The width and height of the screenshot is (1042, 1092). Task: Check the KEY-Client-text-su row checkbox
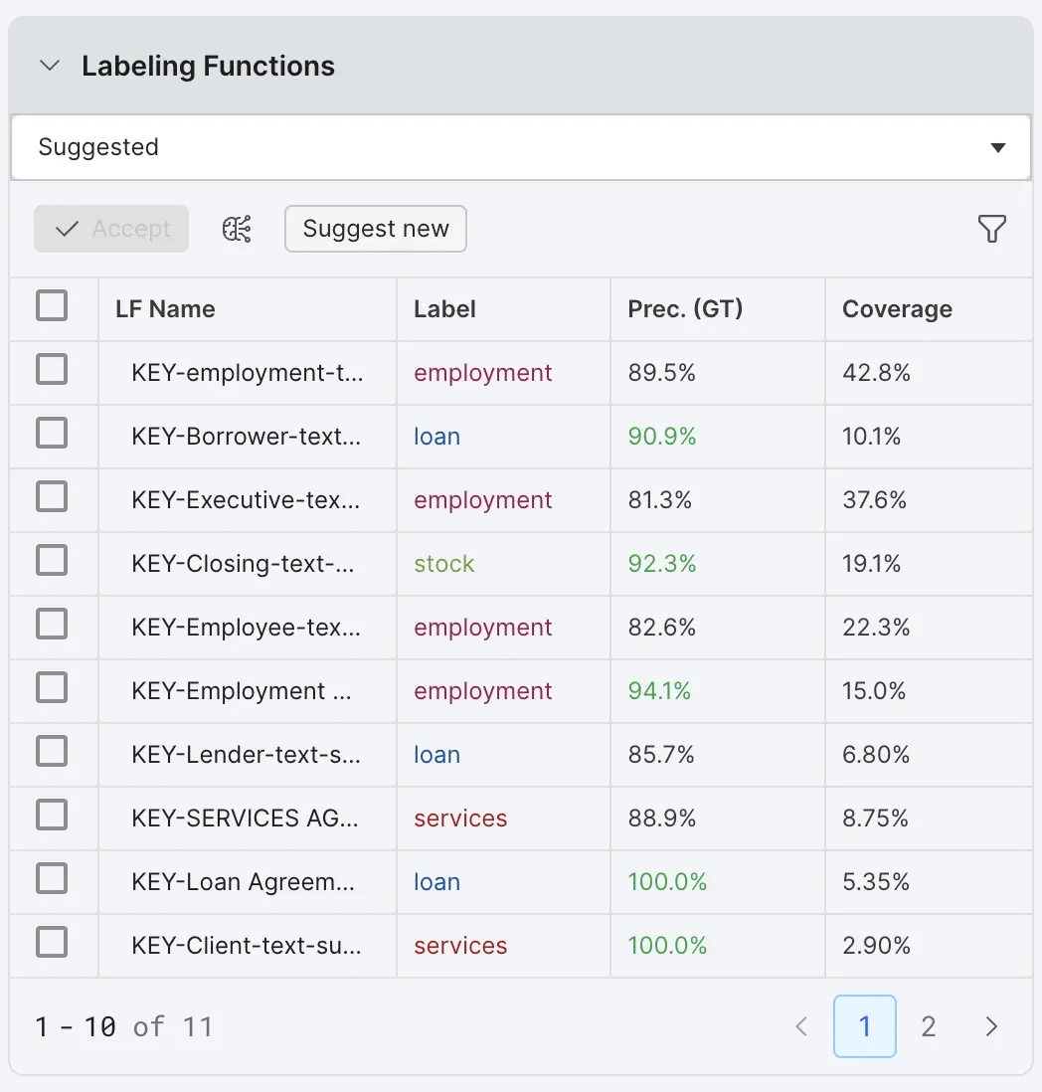point(52,943)
